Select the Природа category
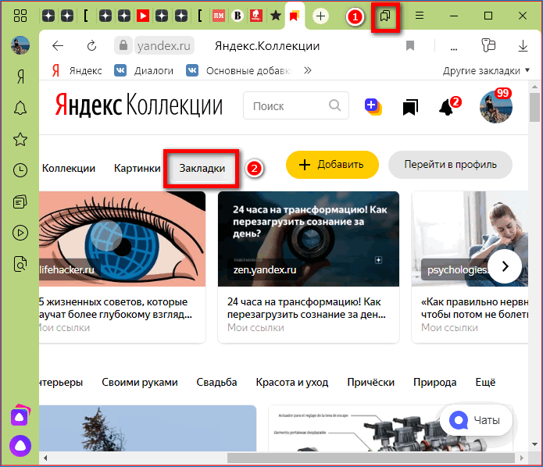 point(435,382)
